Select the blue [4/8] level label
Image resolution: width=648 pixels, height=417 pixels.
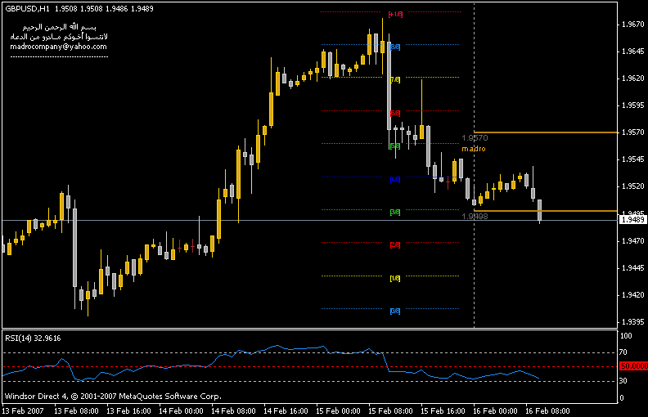tap(395, 179)
